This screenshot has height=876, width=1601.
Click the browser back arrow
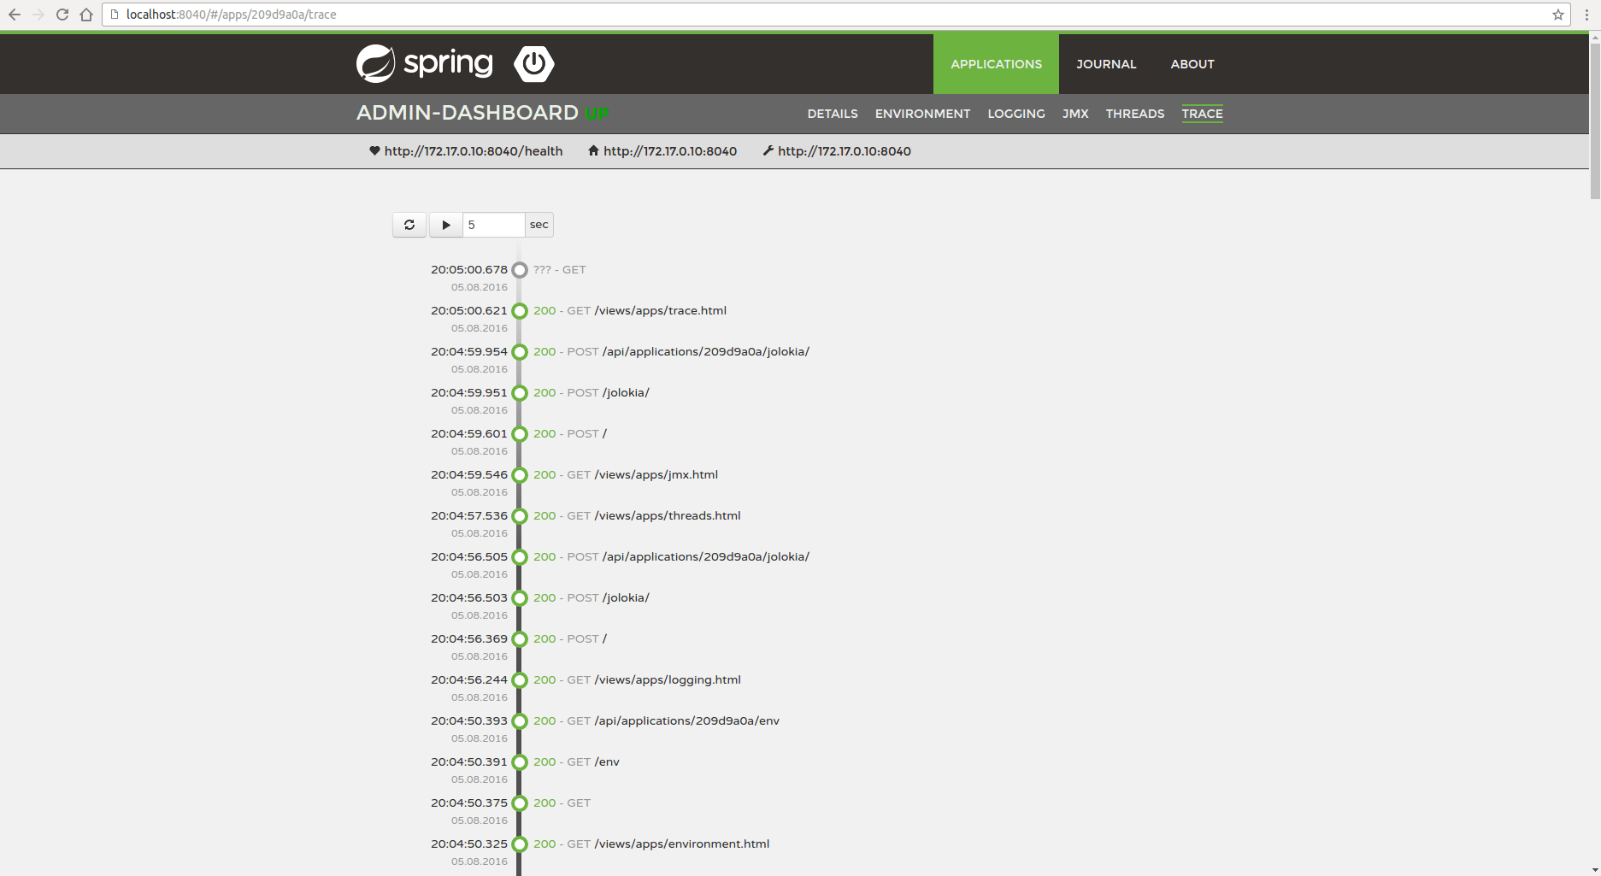[x=15, y=15]
